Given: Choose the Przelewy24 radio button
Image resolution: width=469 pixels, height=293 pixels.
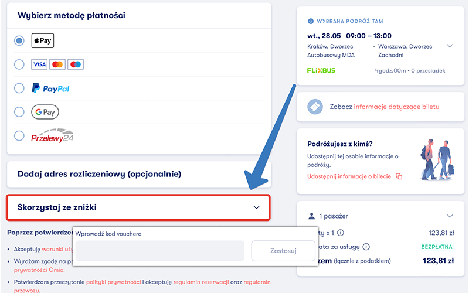Looking at the screenshot, I should (19, 136).
